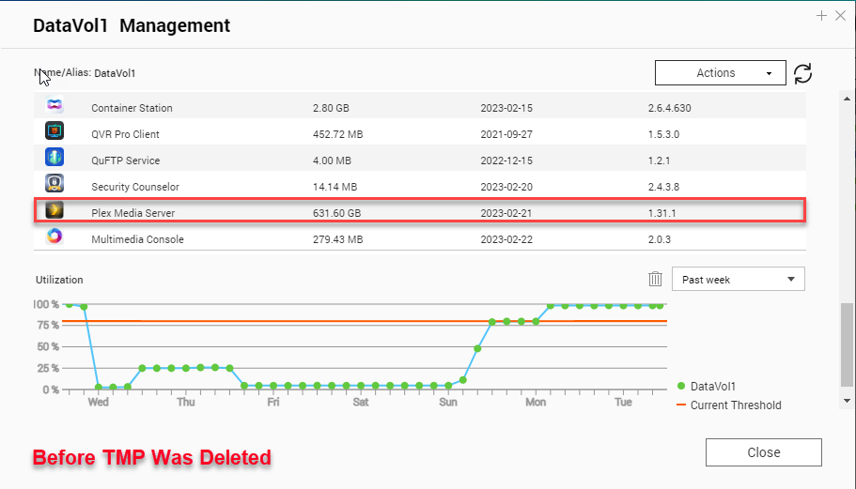Select the QuFTP Service row name

126,160
